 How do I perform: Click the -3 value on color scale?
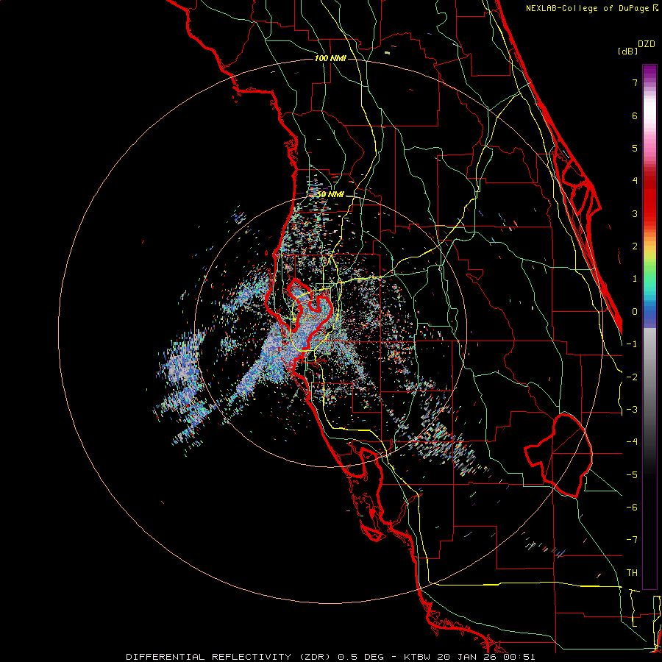click(x=632, y=410)
